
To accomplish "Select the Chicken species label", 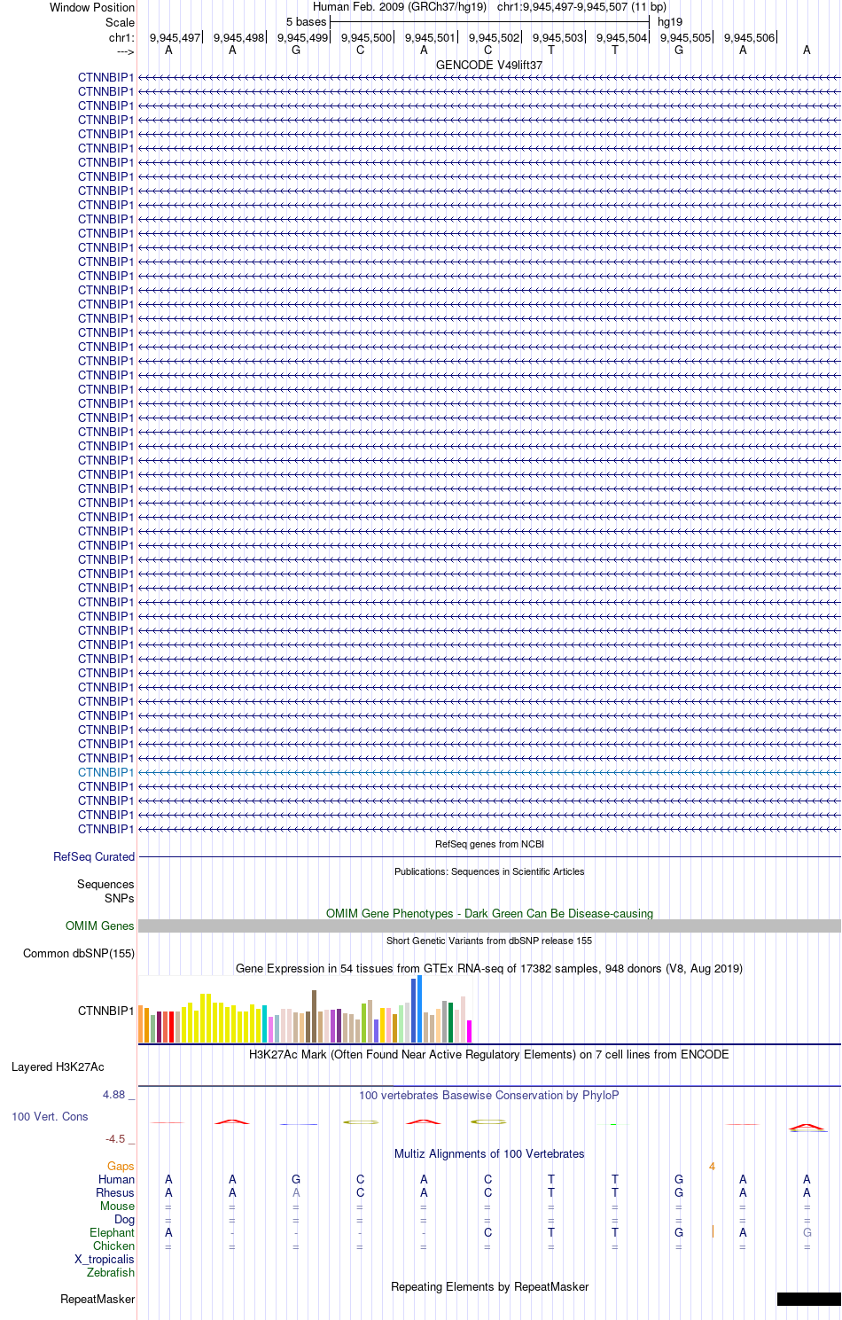I will 113,1246.
